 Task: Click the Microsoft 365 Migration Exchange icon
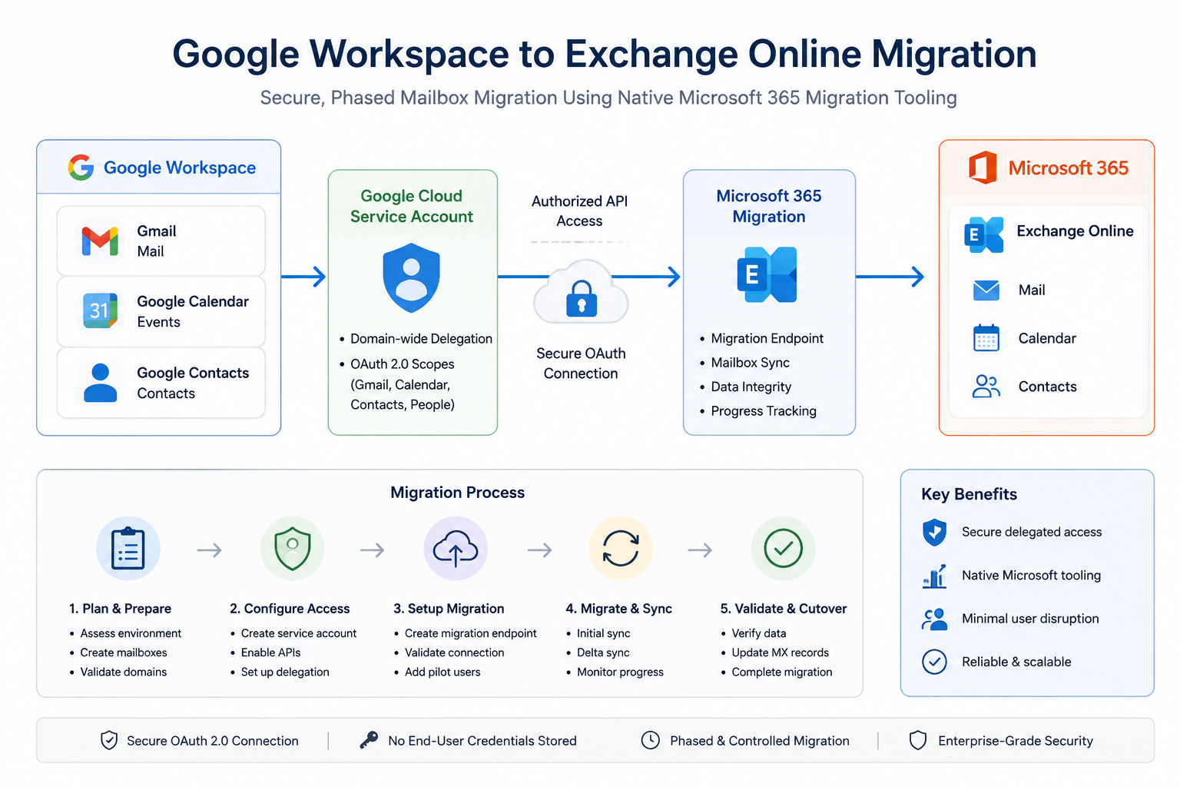767,274
